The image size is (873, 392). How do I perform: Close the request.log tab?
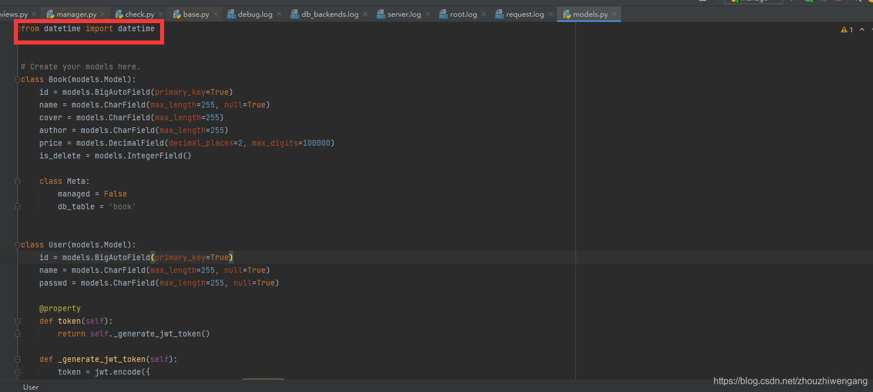tap(550, 13)
